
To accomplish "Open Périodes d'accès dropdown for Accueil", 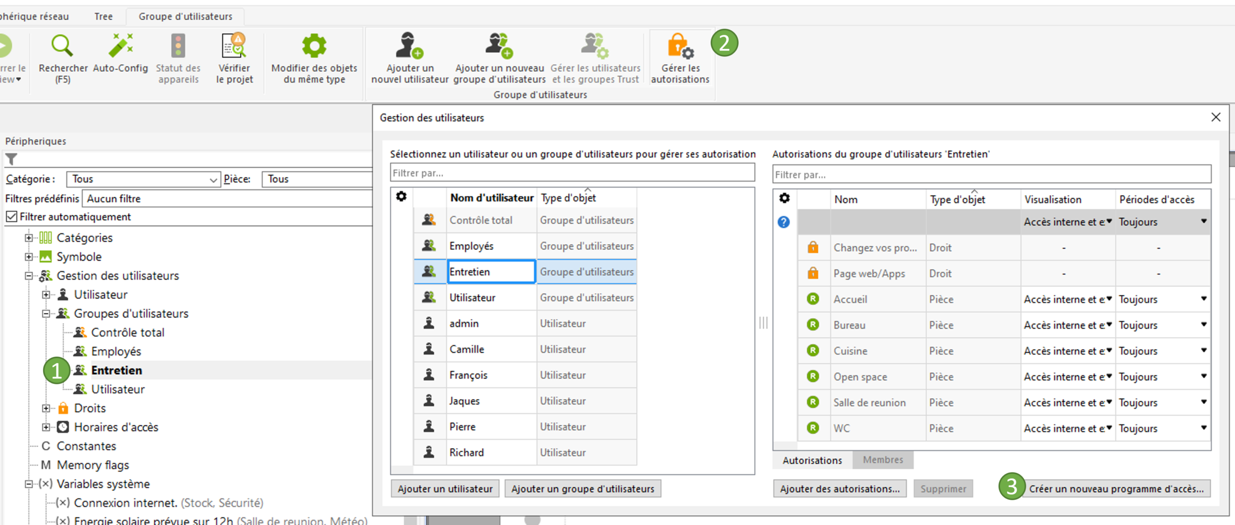I will point(1203,299).
